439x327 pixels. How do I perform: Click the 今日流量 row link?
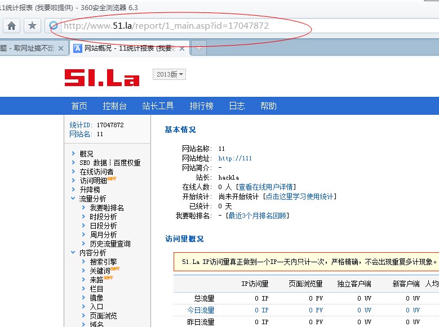click(x=201, y=310)
